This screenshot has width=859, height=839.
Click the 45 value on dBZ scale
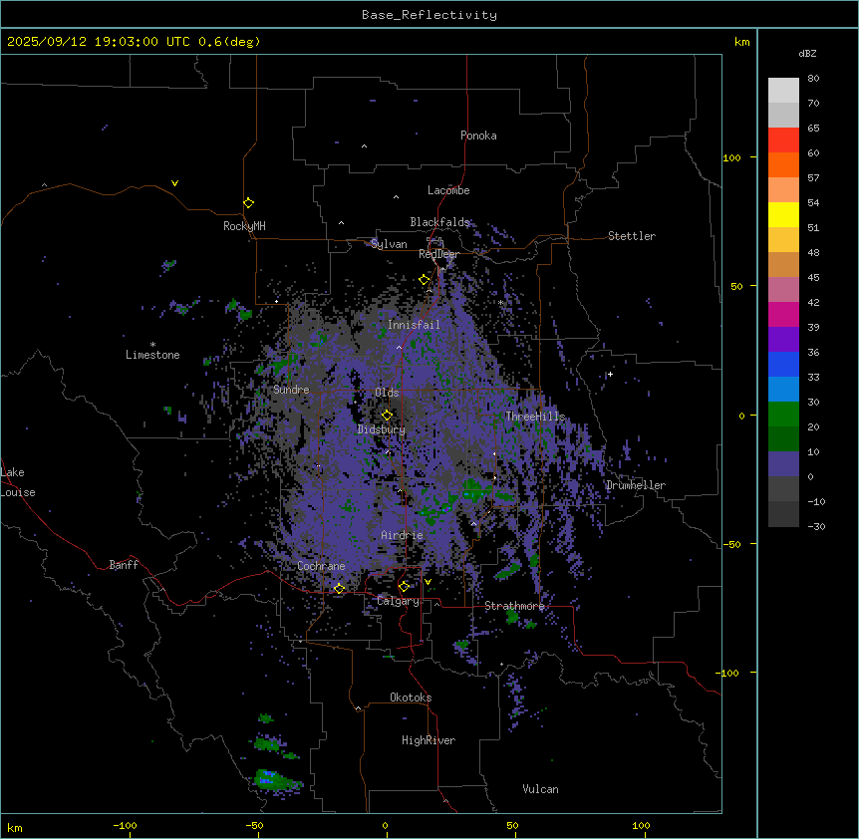tap(813, 278)
